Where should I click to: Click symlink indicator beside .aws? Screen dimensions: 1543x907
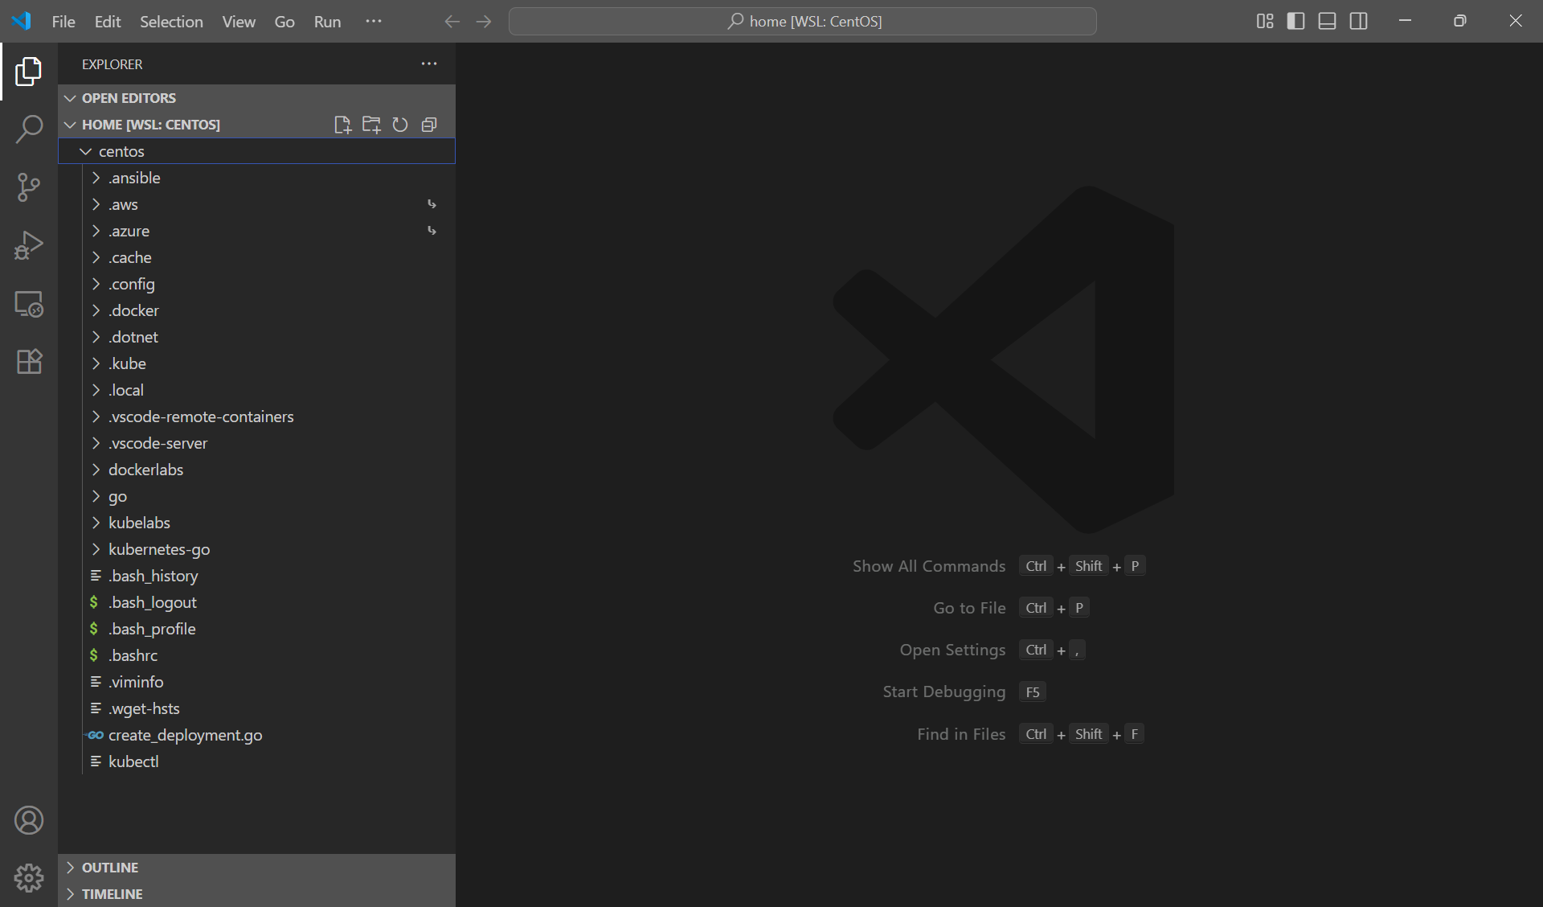tap(432, 204)
